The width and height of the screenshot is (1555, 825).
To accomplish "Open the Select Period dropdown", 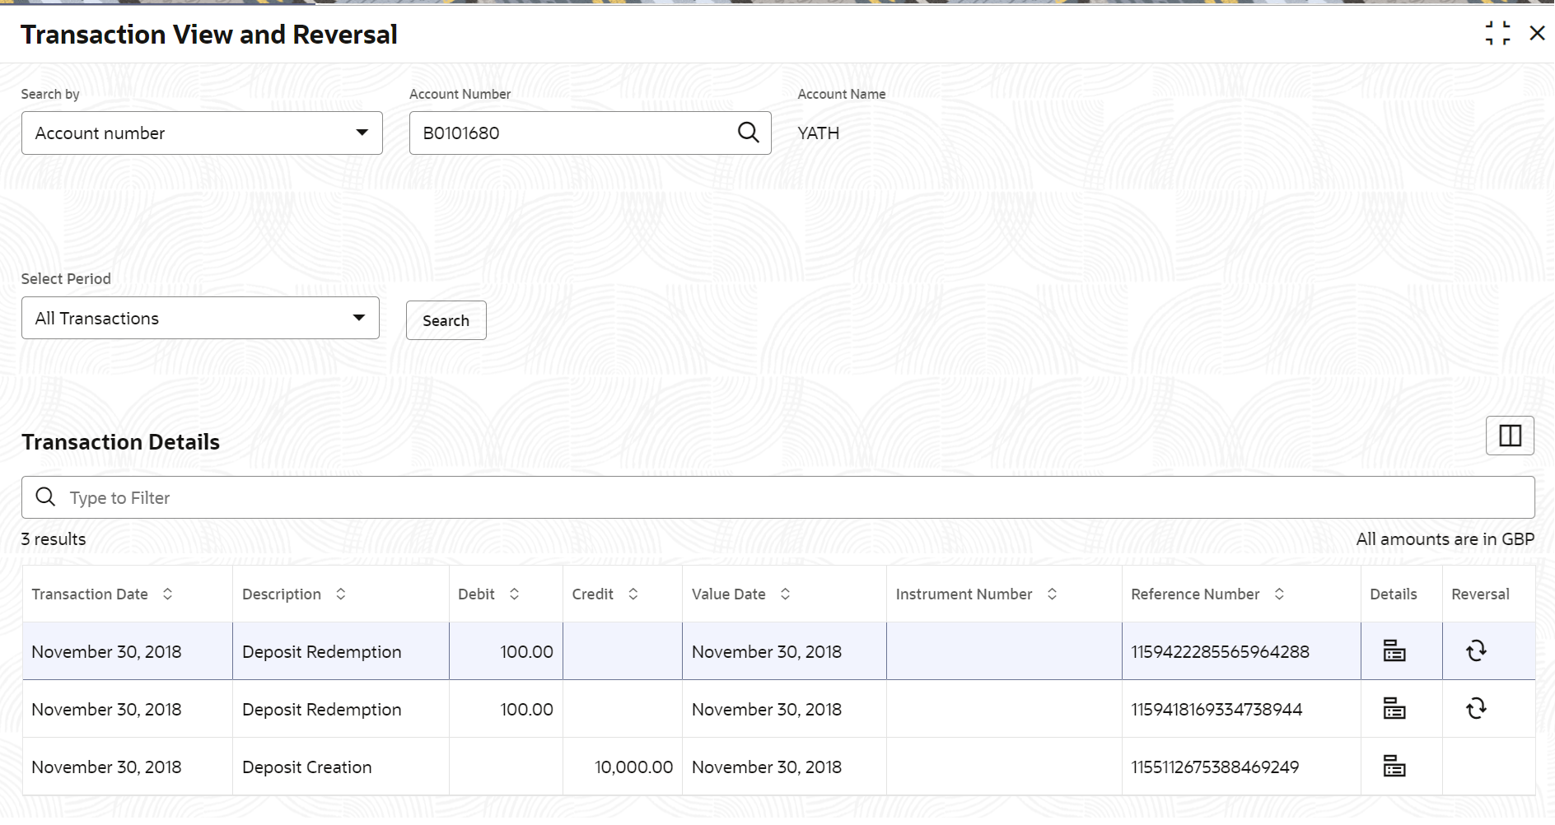I will 200,318.
